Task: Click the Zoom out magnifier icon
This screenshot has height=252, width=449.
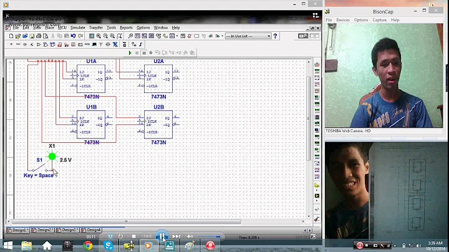Action: point(105,36)
